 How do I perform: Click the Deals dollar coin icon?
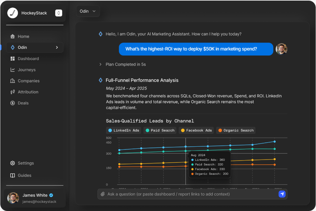13,103
